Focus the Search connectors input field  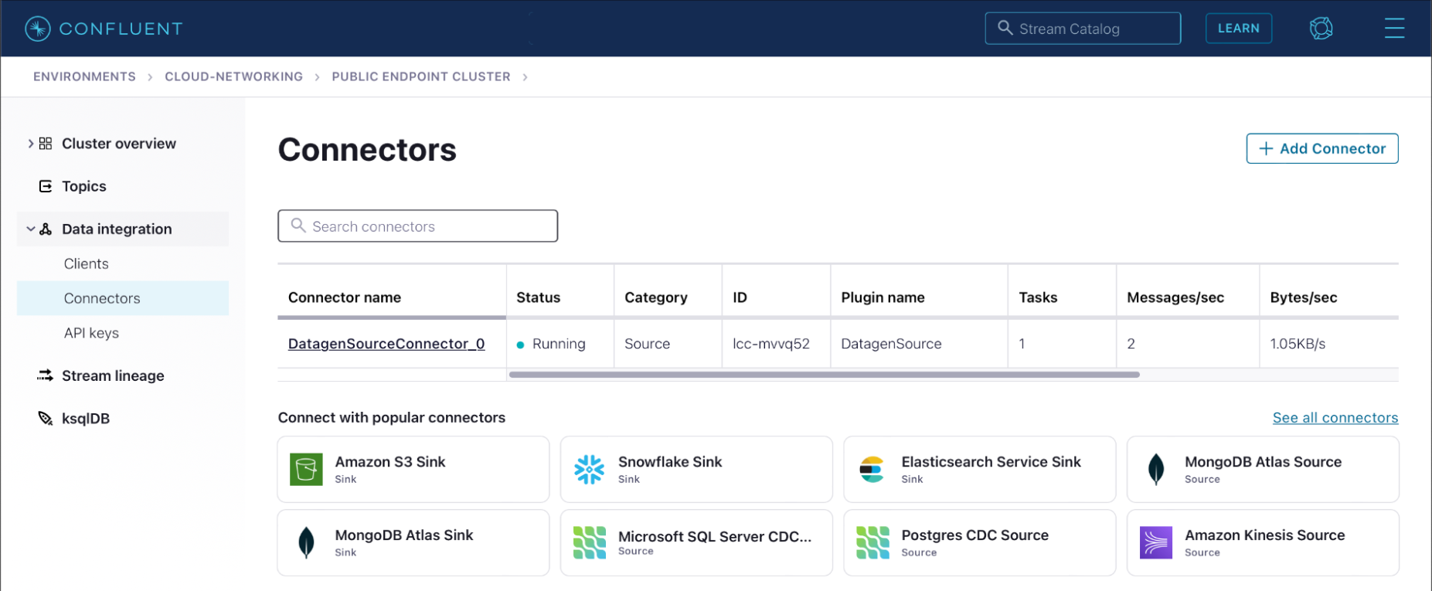[x=418, y=226]
